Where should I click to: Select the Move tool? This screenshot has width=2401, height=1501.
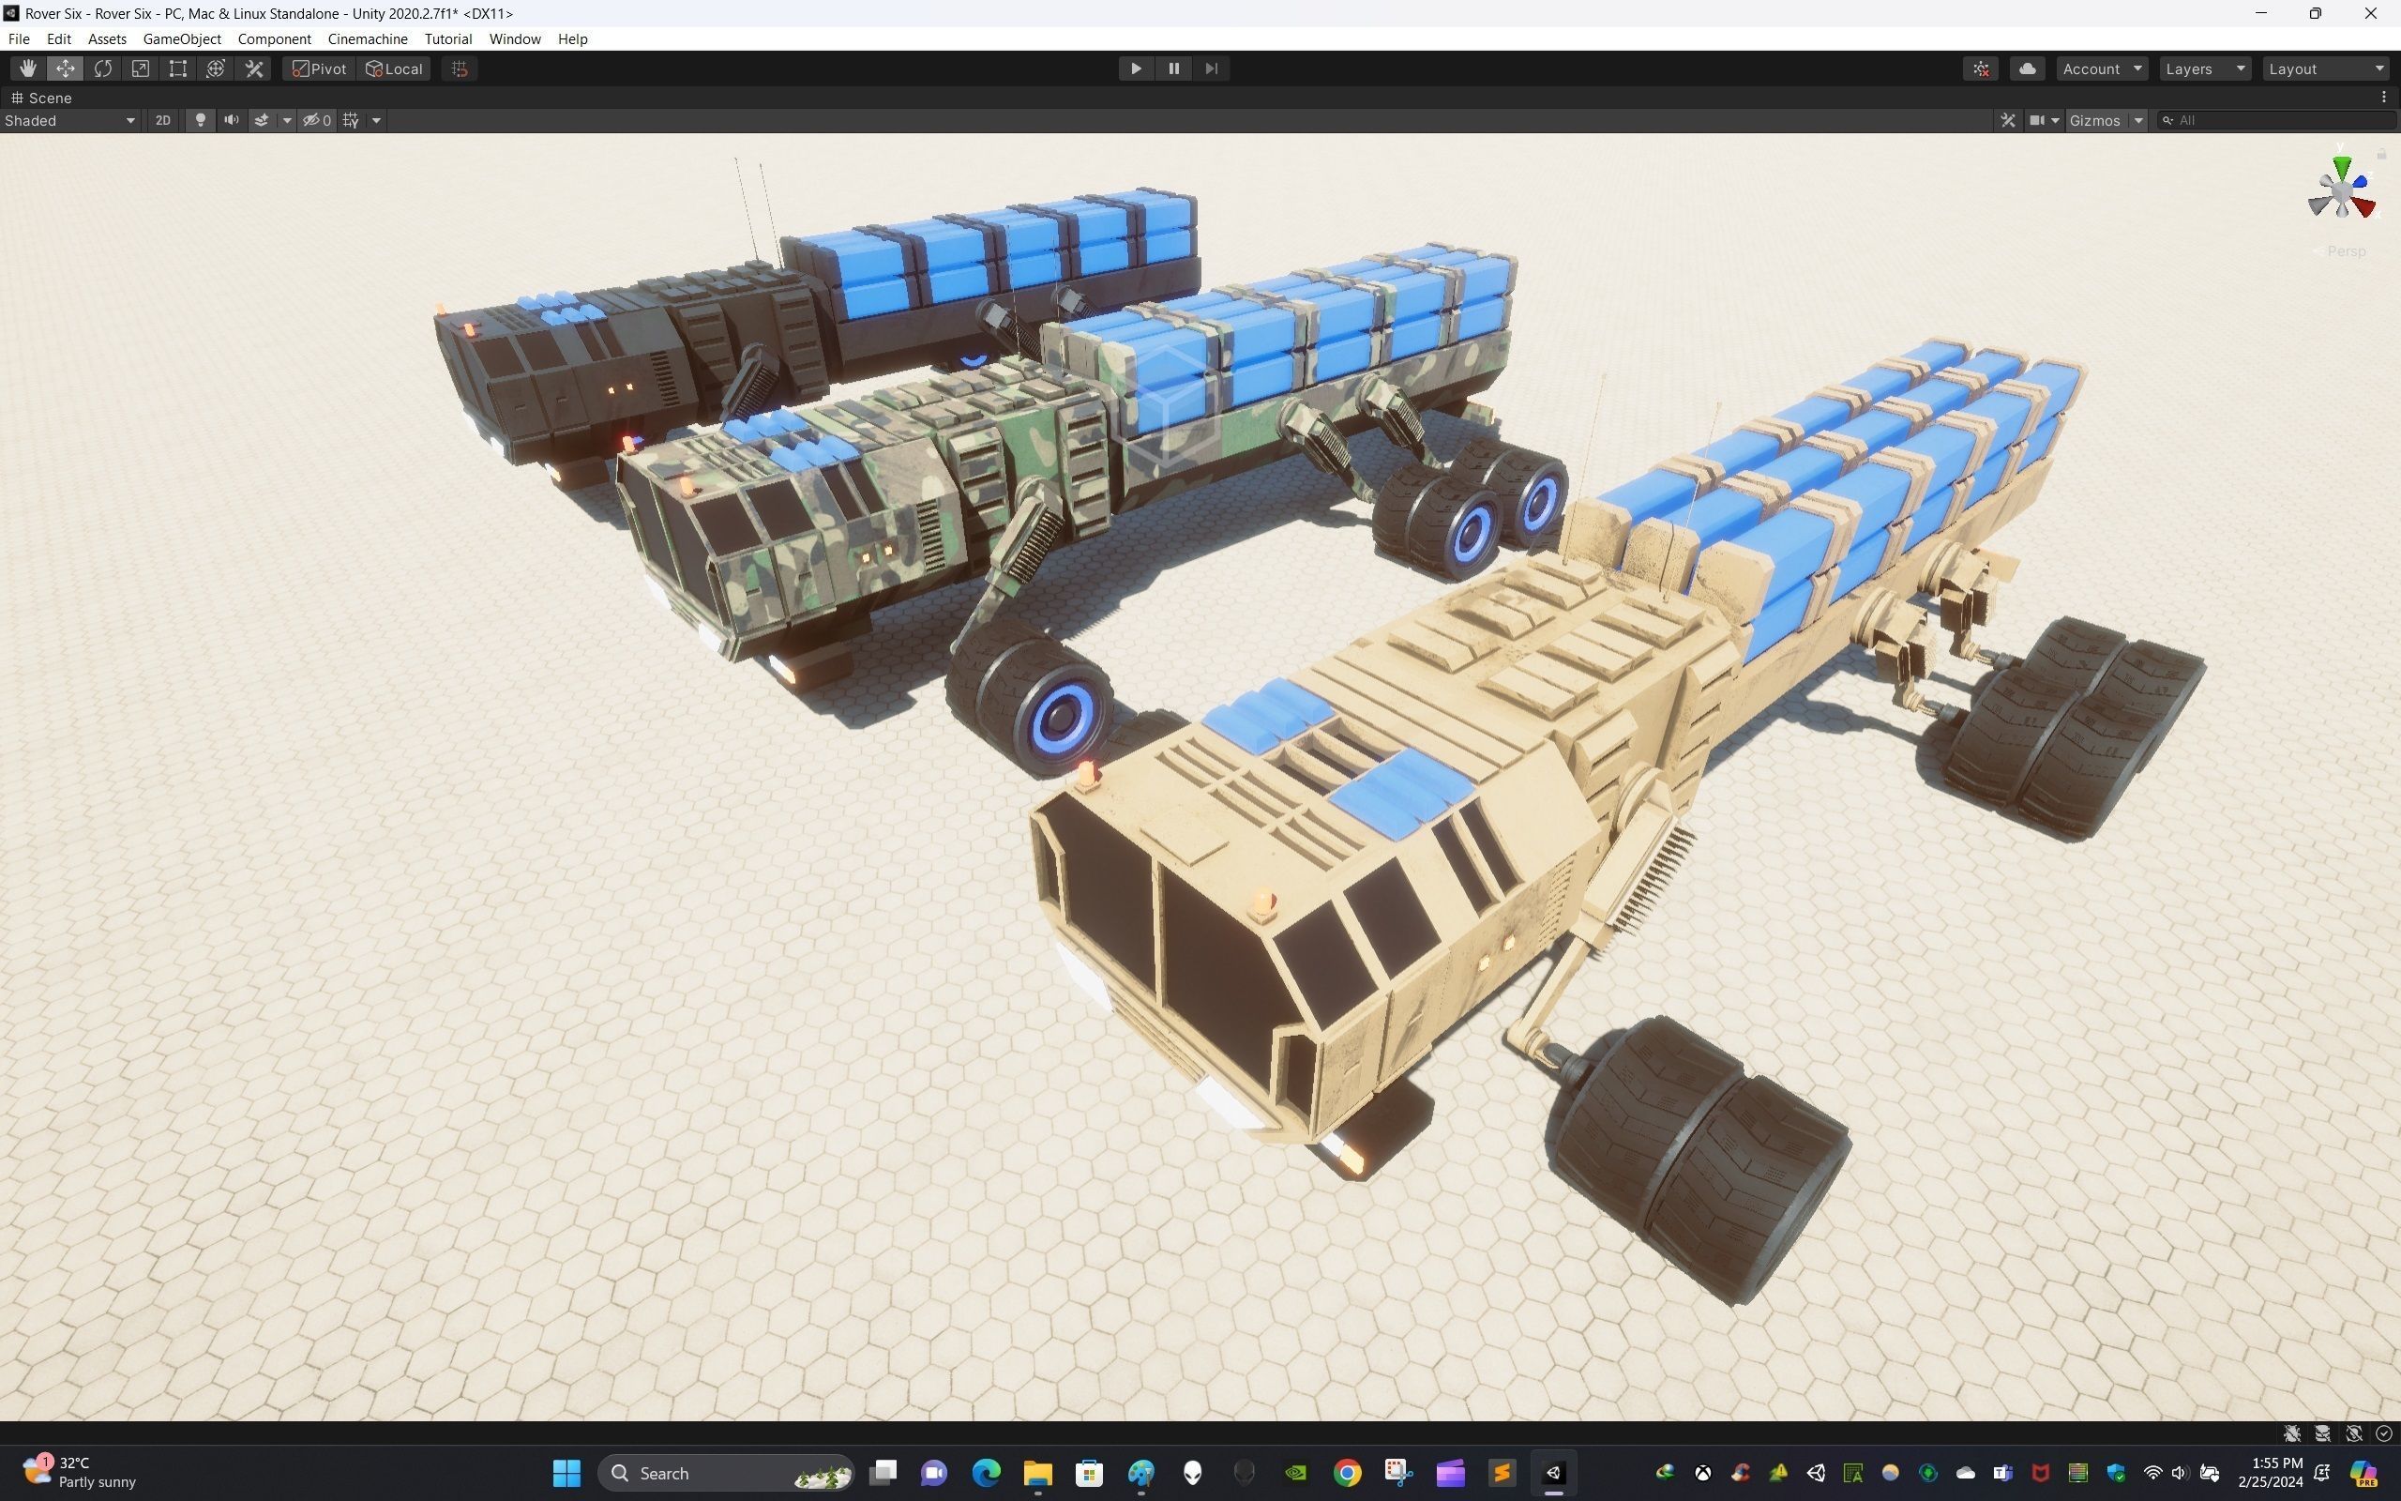tap(66, 68)
